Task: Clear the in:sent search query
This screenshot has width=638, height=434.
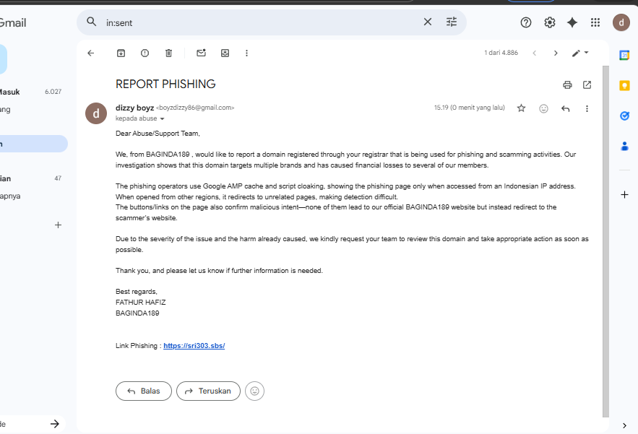Action: [428, 22]
